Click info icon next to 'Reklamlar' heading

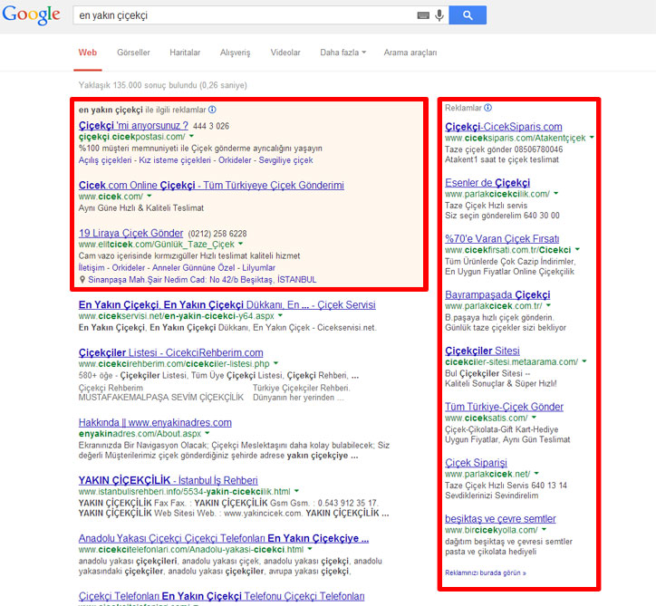pos(488,108)
